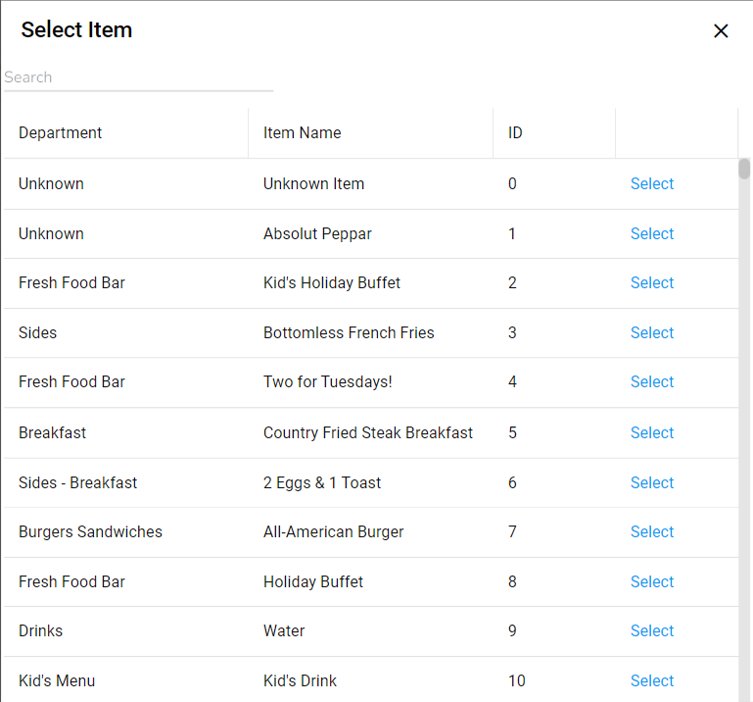Close the Select Item dialog
Viewport: 753px width, 702px height.
pos(721,31)
